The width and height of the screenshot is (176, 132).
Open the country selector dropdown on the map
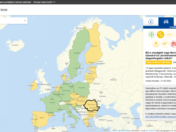coord(14,21)
